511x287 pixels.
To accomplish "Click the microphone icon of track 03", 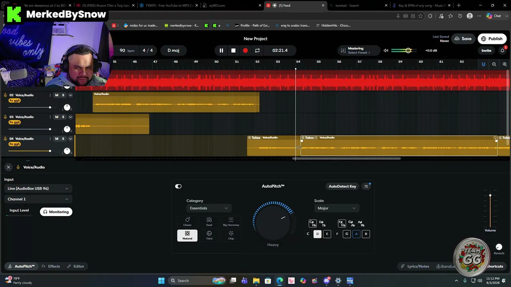I will (x=5, y=117).
